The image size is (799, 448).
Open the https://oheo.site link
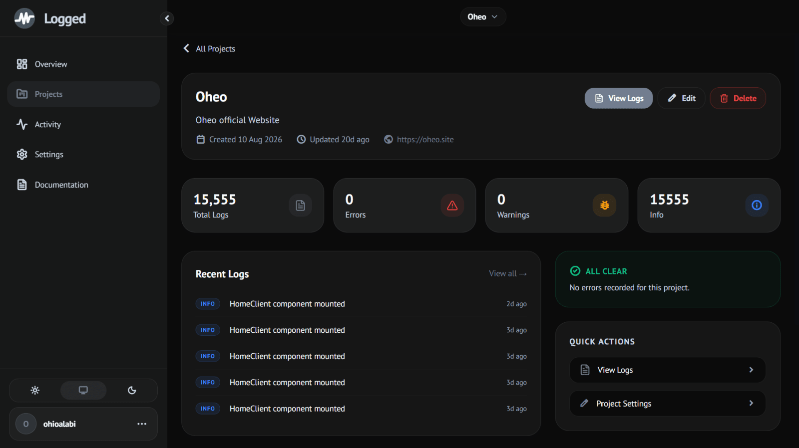tap(425, 140)
